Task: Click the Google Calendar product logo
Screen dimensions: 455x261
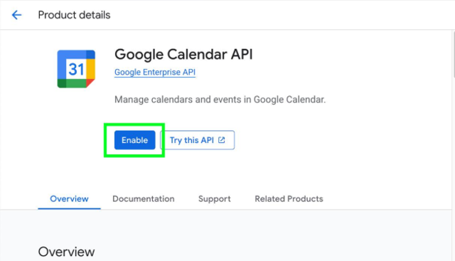Action: 76,69
